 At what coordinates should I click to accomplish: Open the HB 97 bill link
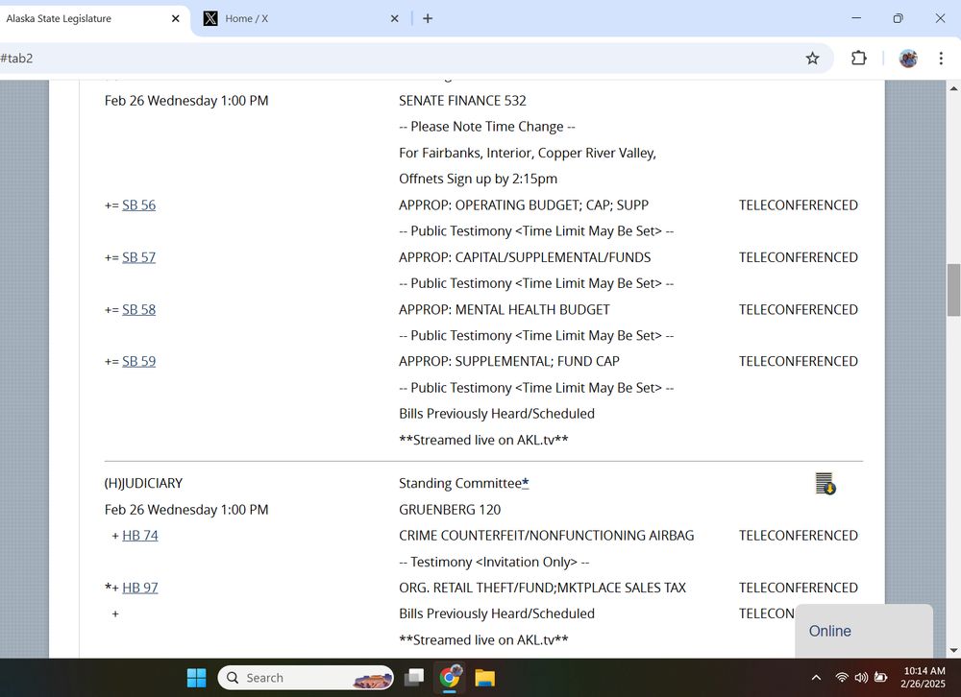tap(139, 588)
